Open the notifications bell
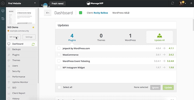Image resolution: width=194 pixels, height=100 pixels. [x=191, y=3]
